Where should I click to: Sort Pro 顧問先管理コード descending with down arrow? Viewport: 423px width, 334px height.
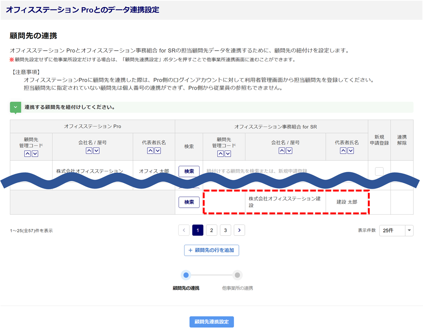click(x=35, y=154)
